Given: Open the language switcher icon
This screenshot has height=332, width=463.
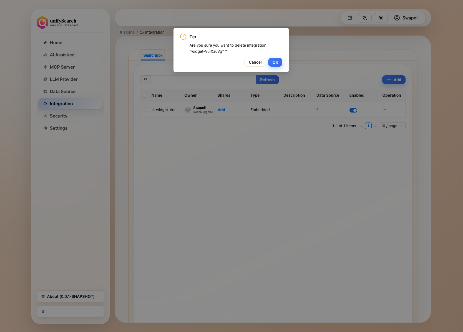Looking at the screenshot, I should click(364, 18).
